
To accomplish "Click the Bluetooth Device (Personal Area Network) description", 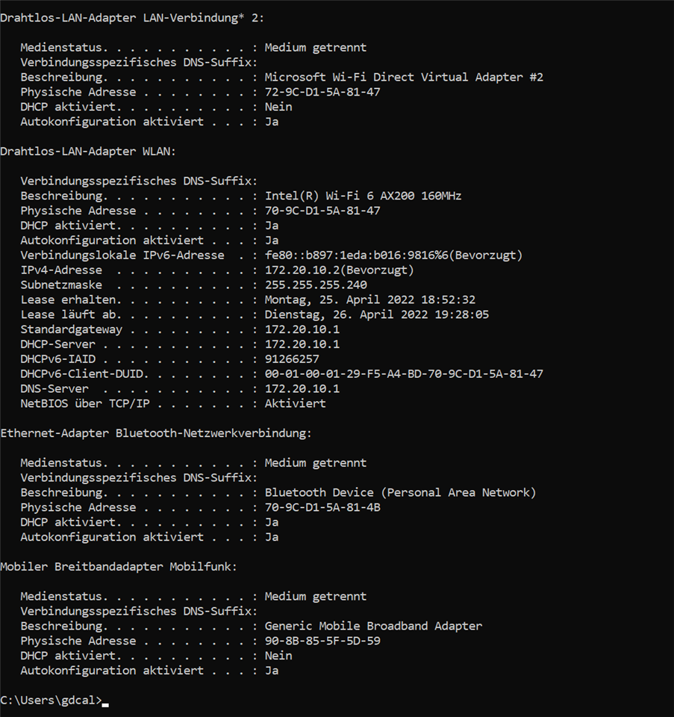I will (400, 493).
